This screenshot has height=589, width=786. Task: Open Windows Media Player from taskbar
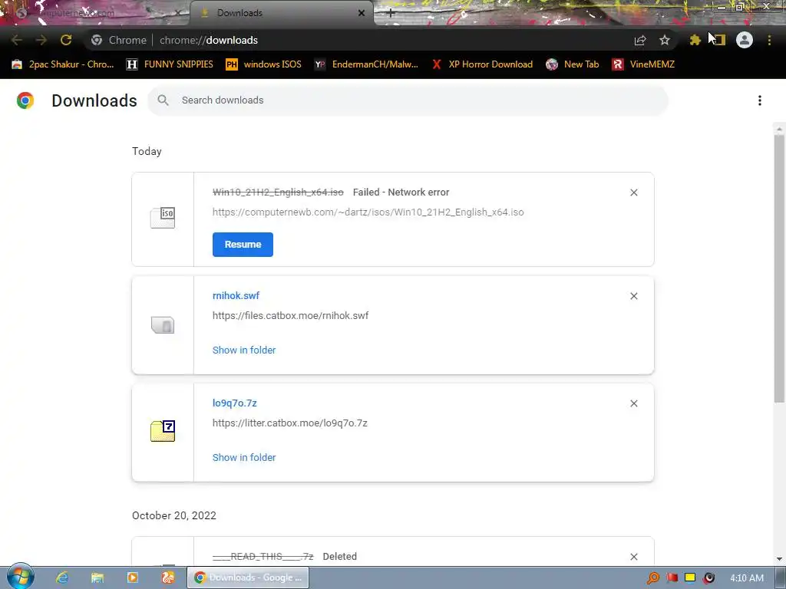click(x=132, y=577)
